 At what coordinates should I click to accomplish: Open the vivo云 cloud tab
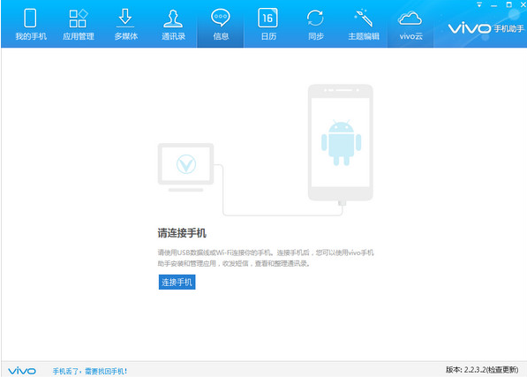410,25
